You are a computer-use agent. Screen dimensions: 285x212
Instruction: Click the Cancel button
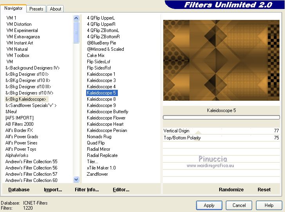[x=239, y=205]
